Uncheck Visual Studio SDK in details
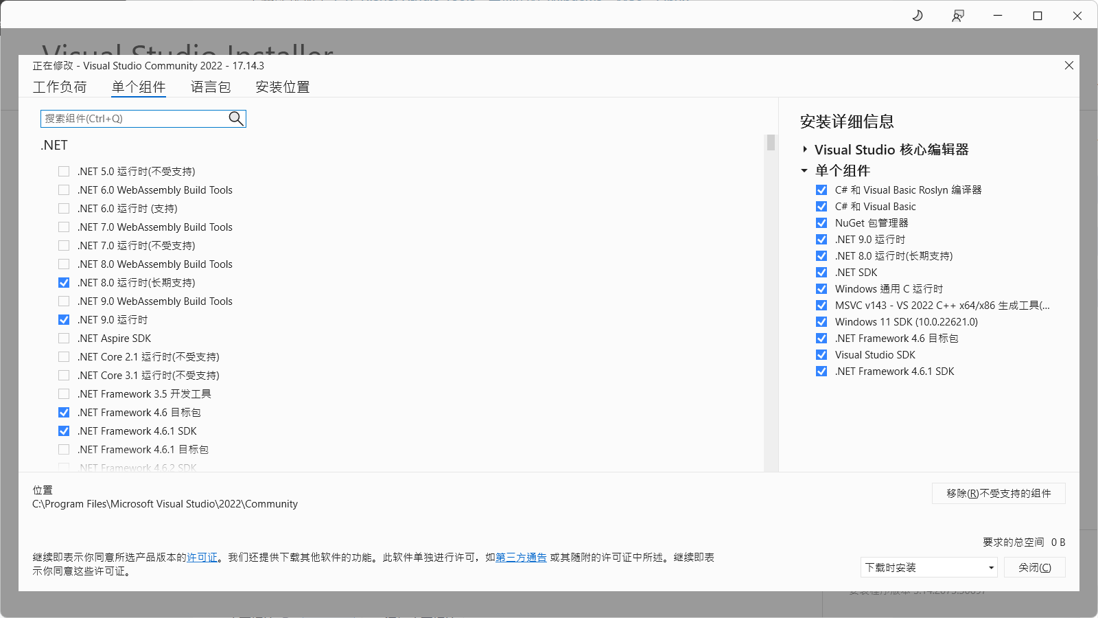The height and width of the screenshot is (618, 1098). [x=821, y=354]
